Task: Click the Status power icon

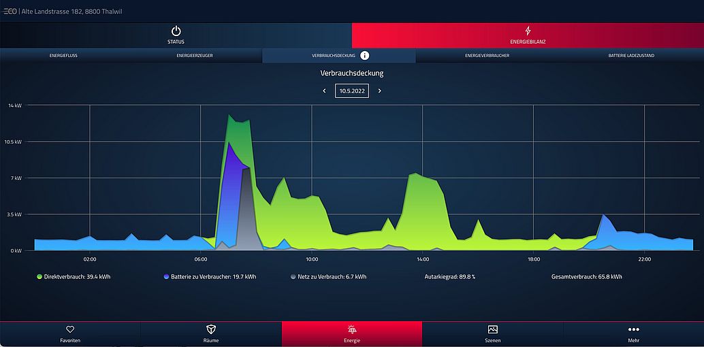Action: pyautogui.click(x=176, y=31)
